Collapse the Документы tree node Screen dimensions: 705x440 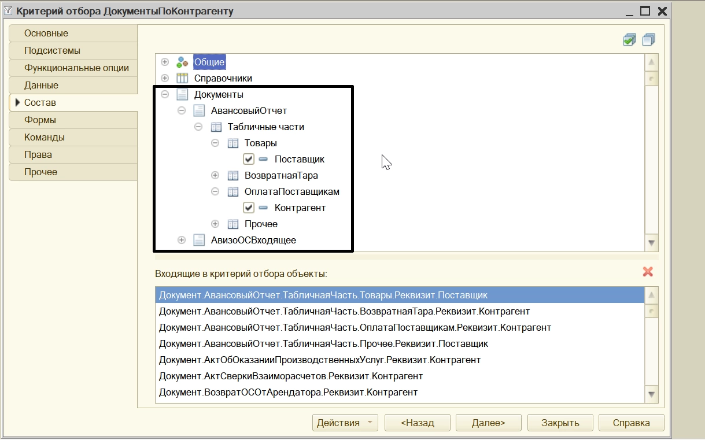point(165,94)
